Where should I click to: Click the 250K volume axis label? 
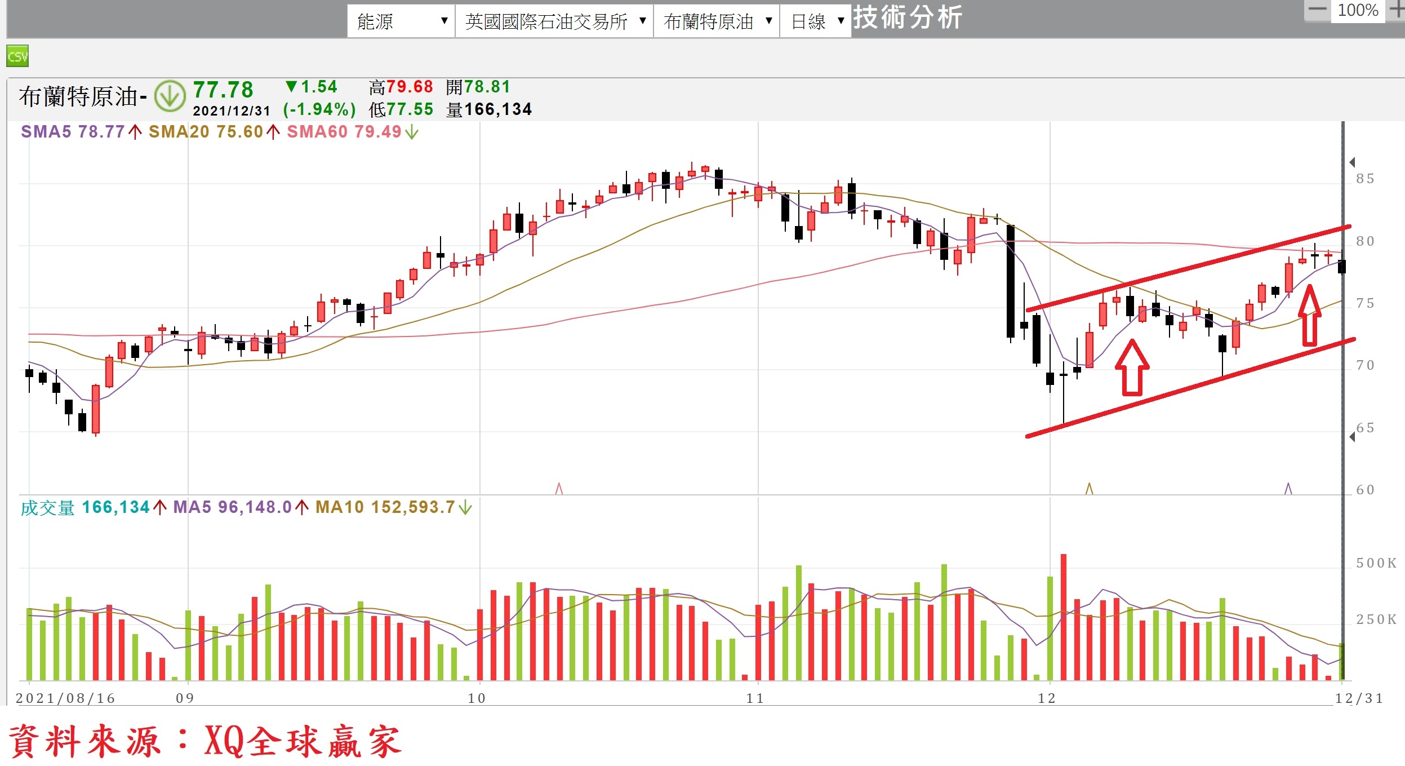tap(1376, 619)
